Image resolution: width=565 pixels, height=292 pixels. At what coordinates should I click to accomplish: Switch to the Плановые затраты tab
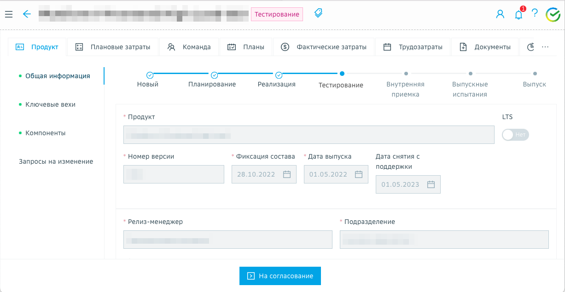point(112,47)
